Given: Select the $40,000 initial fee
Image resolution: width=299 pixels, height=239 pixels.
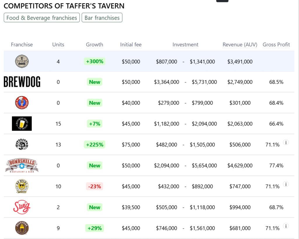Looking at the screenshot, I should pos(131,103).
